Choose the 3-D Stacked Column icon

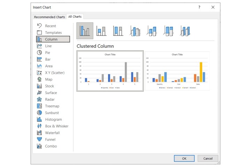[152, 31]
